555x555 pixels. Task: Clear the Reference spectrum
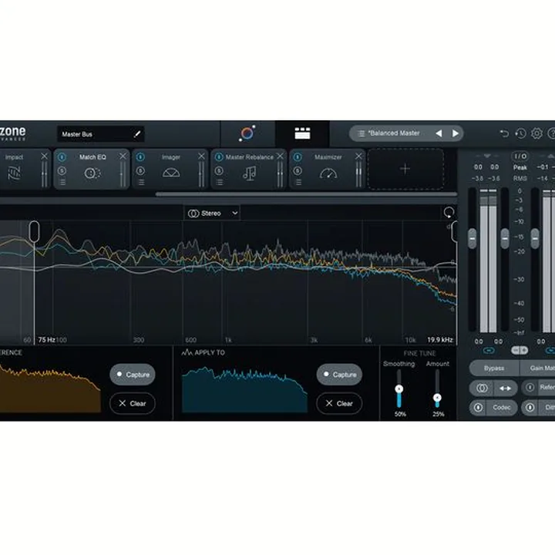pyautogui.click(x=133, y=403)
